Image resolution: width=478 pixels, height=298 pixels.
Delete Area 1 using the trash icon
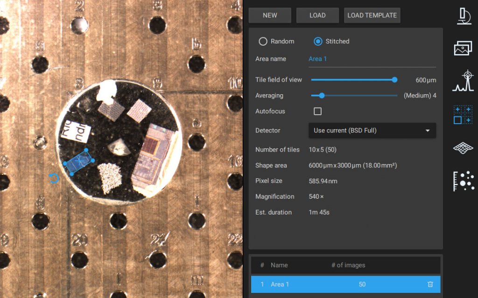point(430,284)
